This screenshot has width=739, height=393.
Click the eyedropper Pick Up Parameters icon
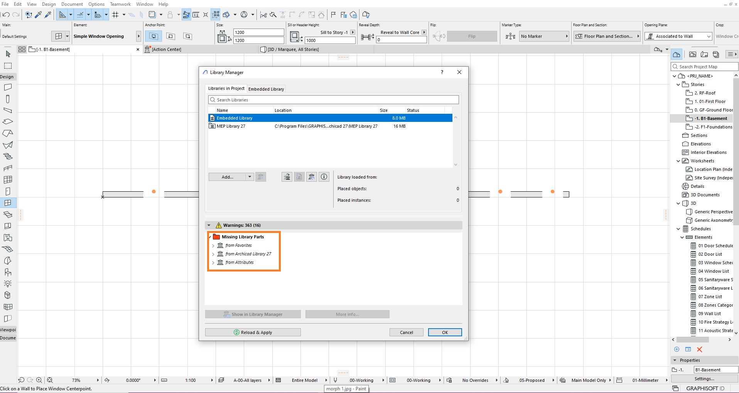pyautogui.click(x=38, y=15)
